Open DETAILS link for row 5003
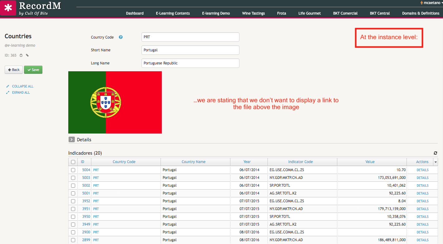Image resolution: width=443 pixels, height=244 pixels. point(422,178)
